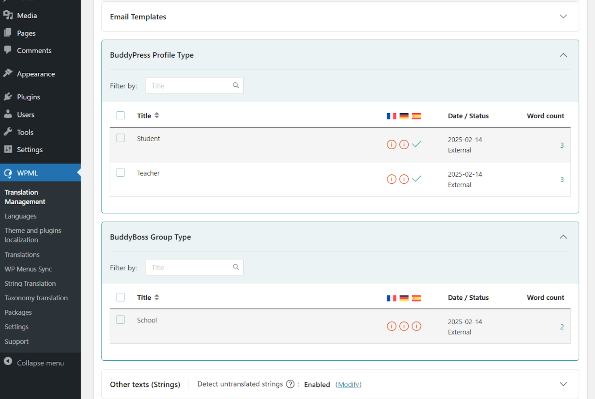Open Taxonomy translation in the sidebar
595x399 pixels.
pyautogui.click(x=36, y=298)
